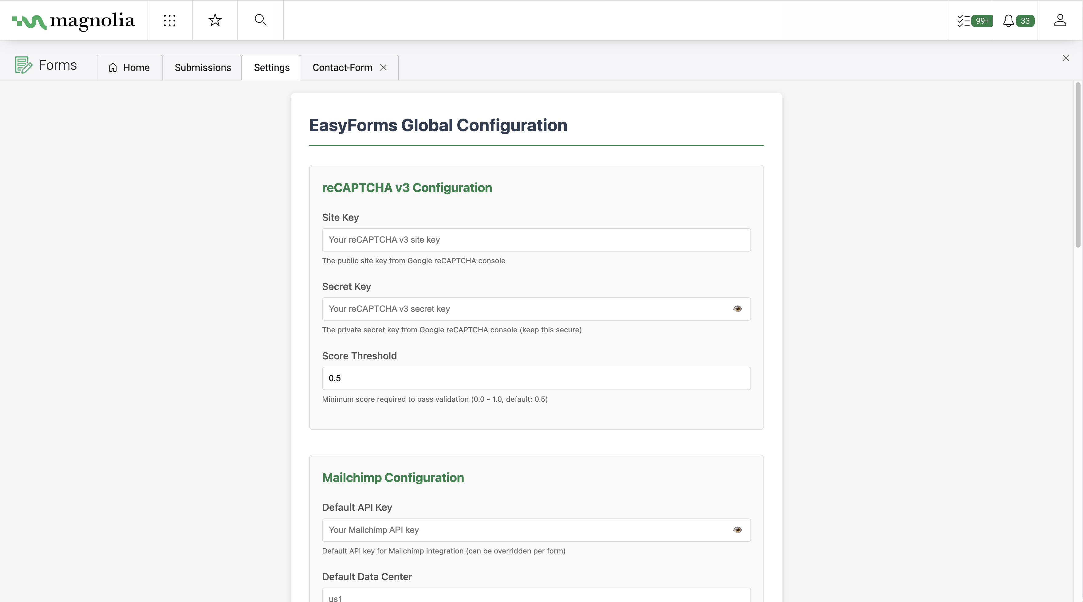Image resolution: width=1083 pixels, height=602 pixels.
Task: Open the search magnifier icon
Action: point(260,20)
